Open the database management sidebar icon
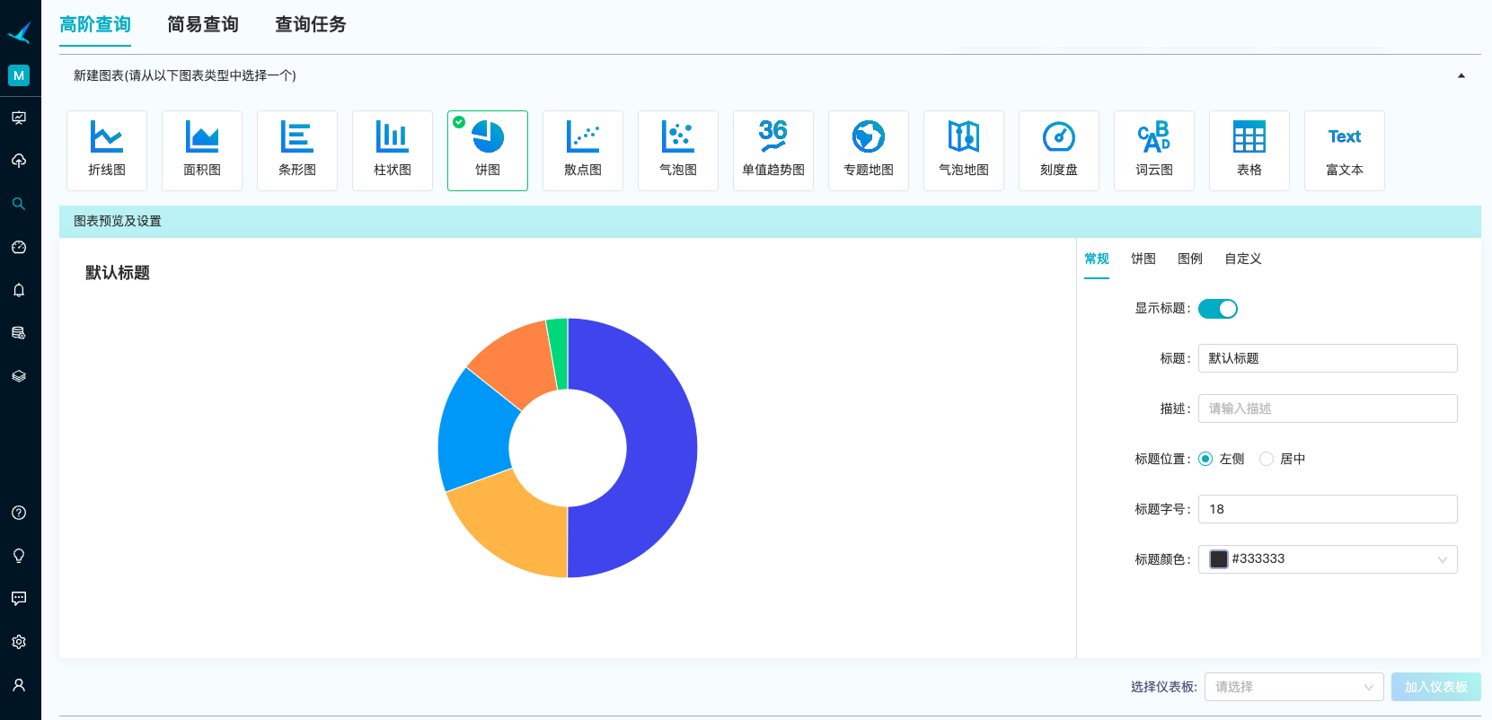Screen dimensions: 1492x720 click(x=19, y=333)
